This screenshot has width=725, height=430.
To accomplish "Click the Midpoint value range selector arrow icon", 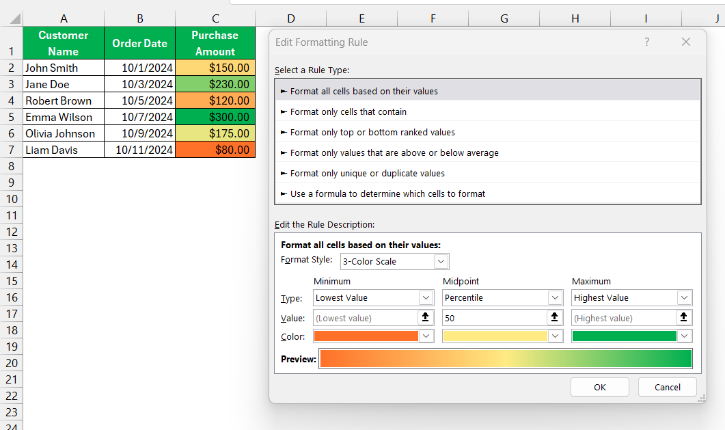I will click(x=554, y=317).
